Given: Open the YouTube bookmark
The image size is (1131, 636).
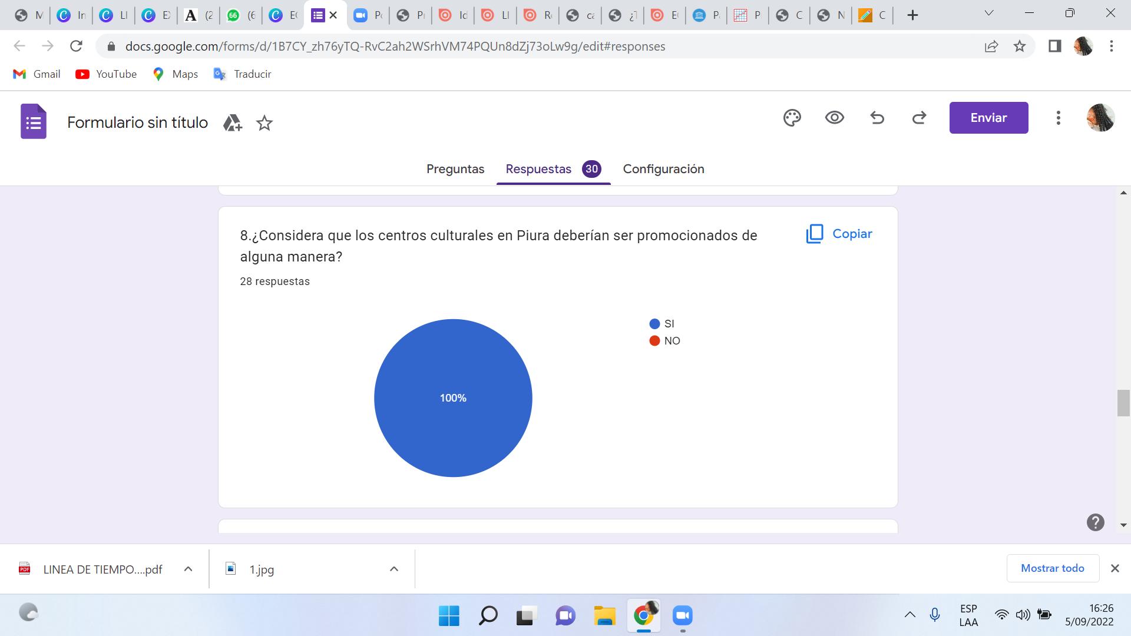Looking at the screenshot, I should coord(107,74).
